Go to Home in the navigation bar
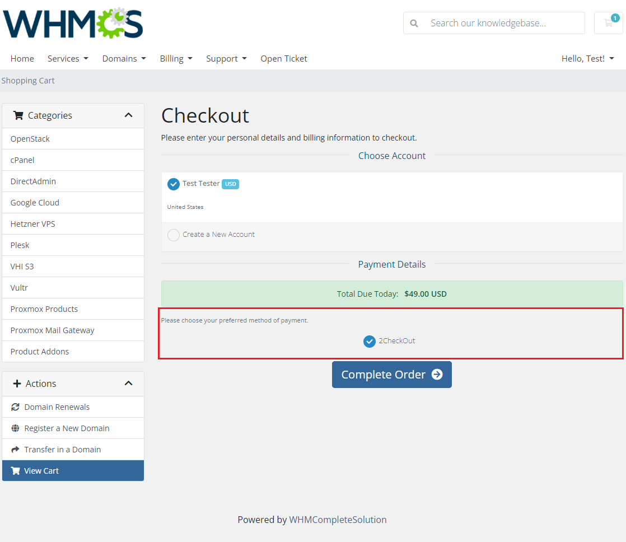 point(22,59)
